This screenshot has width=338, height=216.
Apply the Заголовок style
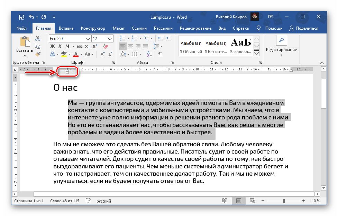pyautogui.click(x=240, y=47)
